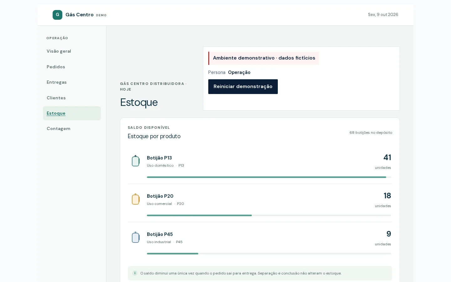The width and height of the screenshot is (451, 282).
Task: Click the Persona value 'Operação'
Action: 239,72
